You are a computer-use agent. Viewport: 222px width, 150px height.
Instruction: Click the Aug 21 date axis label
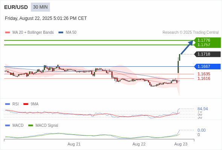[x=74, y=144]
